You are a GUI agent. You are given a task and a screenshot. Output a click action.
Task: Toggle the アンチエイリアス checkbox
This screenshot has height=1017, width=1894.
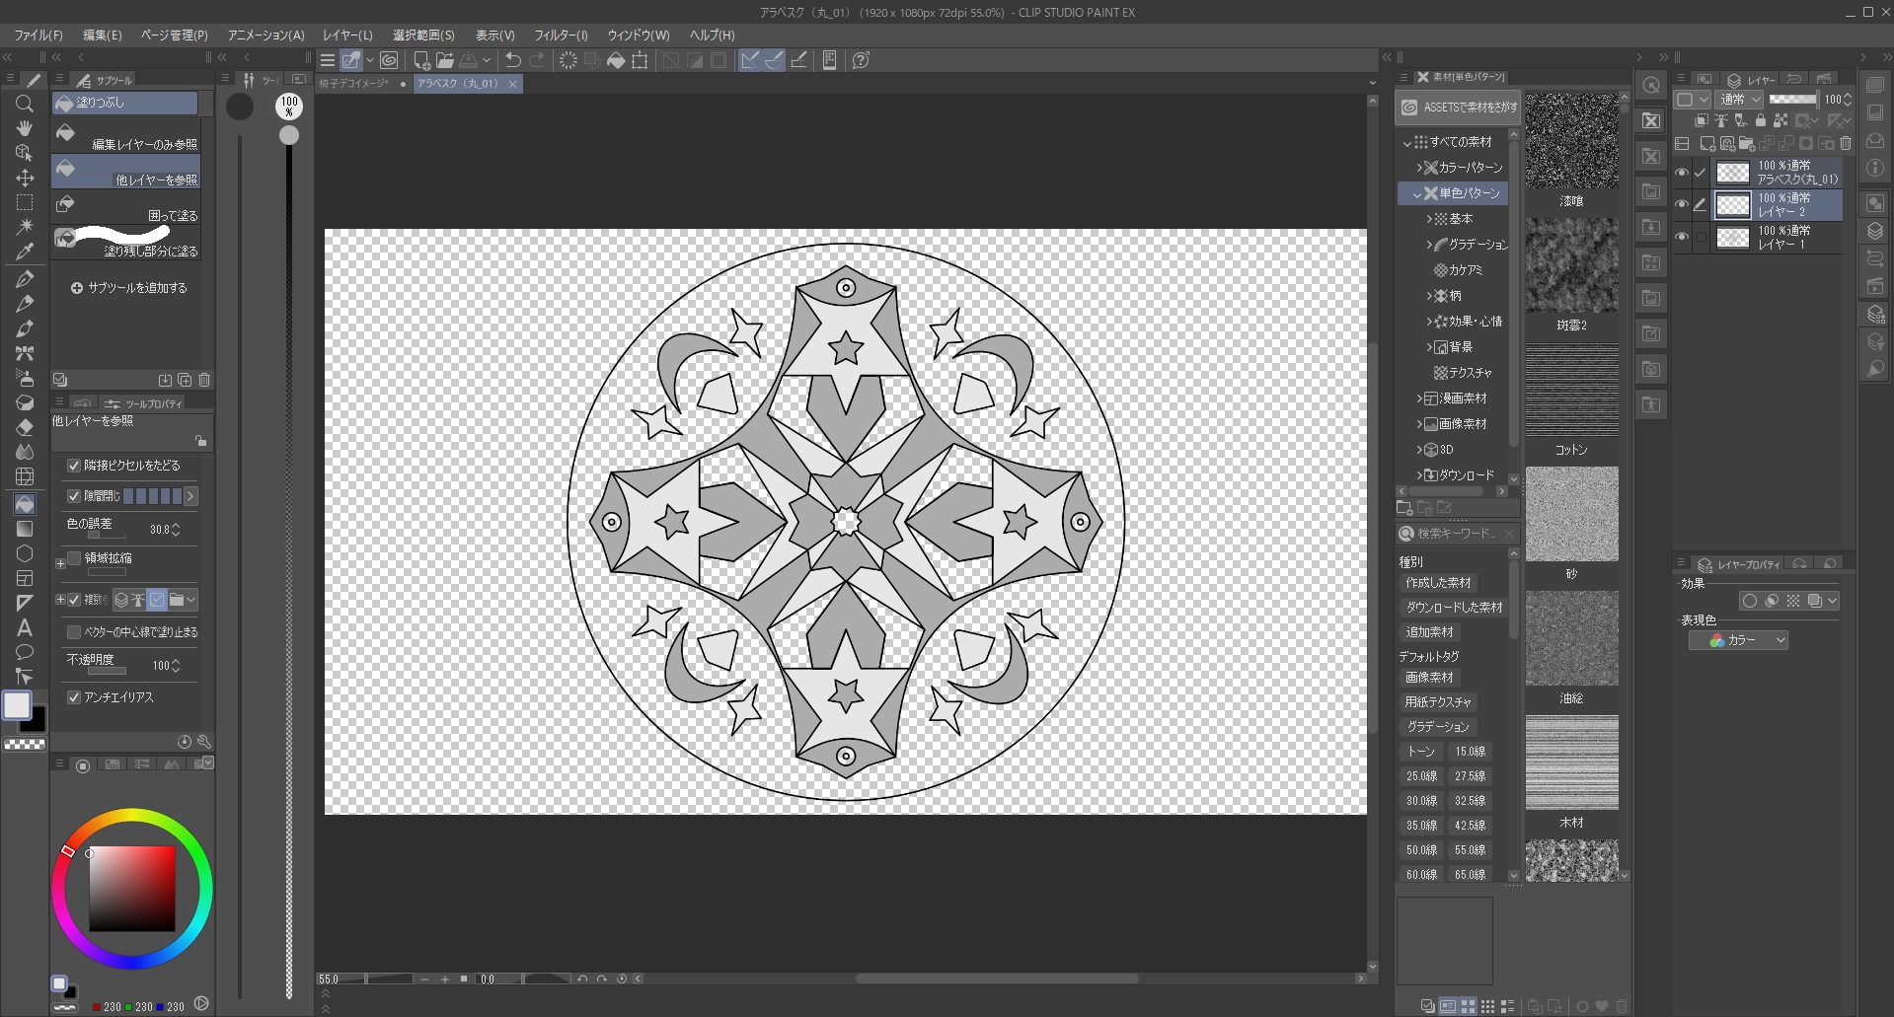[x=74, y=697]
